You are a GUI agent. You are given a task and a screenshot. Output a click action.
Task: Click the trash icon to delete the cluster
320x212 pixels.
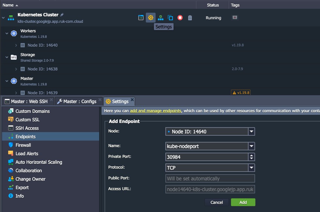pyautogui.click(x=190, y=18)
